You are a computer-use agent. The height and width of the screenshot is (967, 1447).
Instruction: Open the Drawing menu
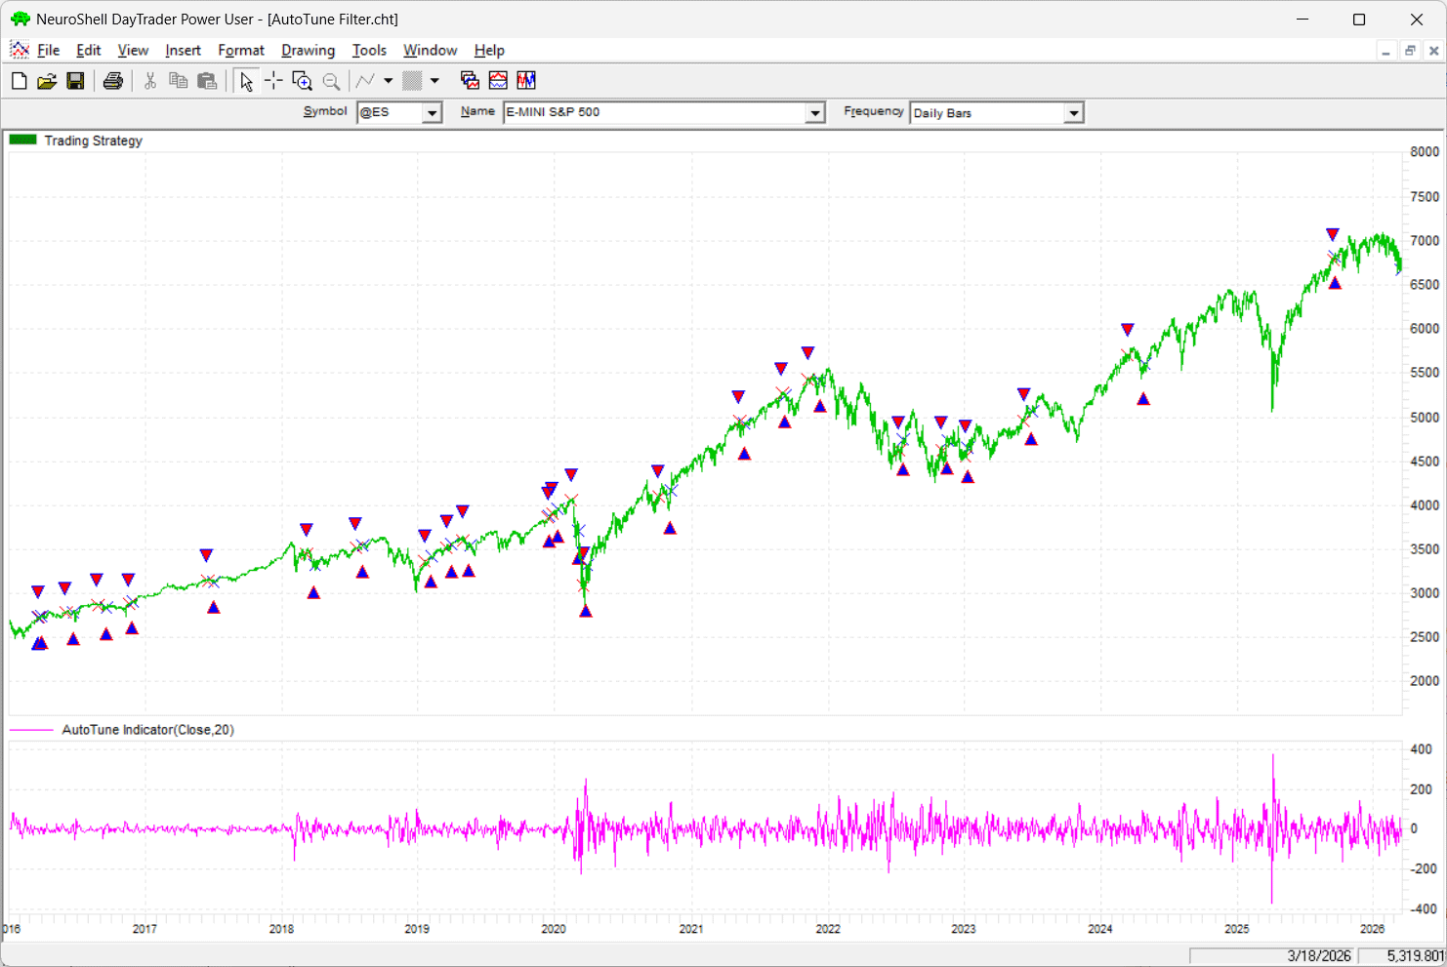308,50
